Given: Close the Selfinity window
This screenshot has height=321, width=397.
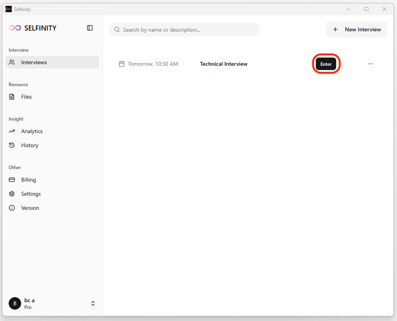Looking at the screenshot, I should (384, 9).
